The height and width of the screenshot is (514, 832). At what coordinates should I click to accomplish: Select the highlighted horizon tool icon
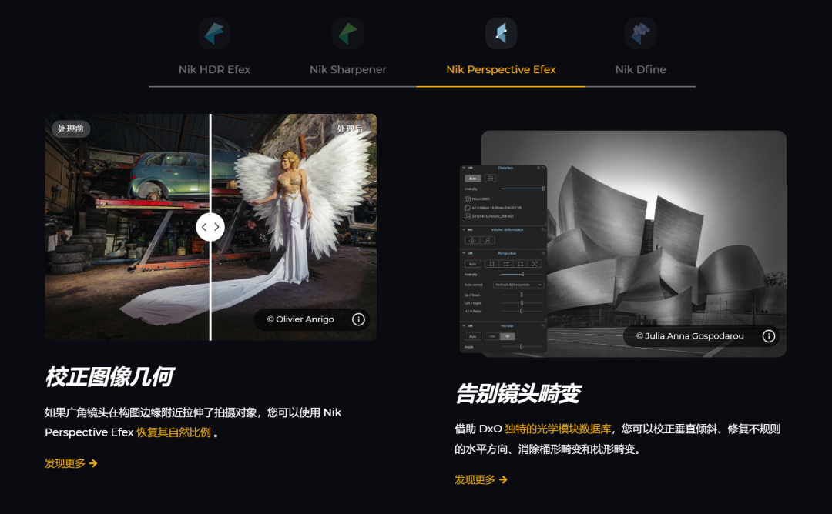click(507, 336)
